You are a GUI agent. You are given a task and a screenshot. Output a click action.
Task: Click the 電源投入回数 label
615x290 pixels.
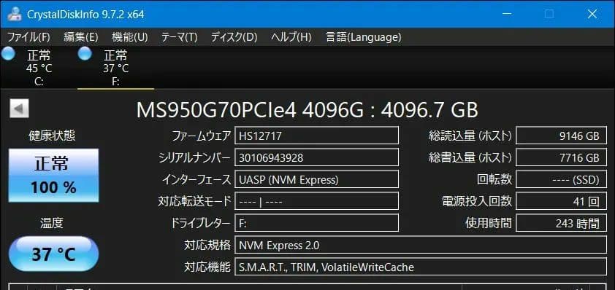click(x=477, y=202)
